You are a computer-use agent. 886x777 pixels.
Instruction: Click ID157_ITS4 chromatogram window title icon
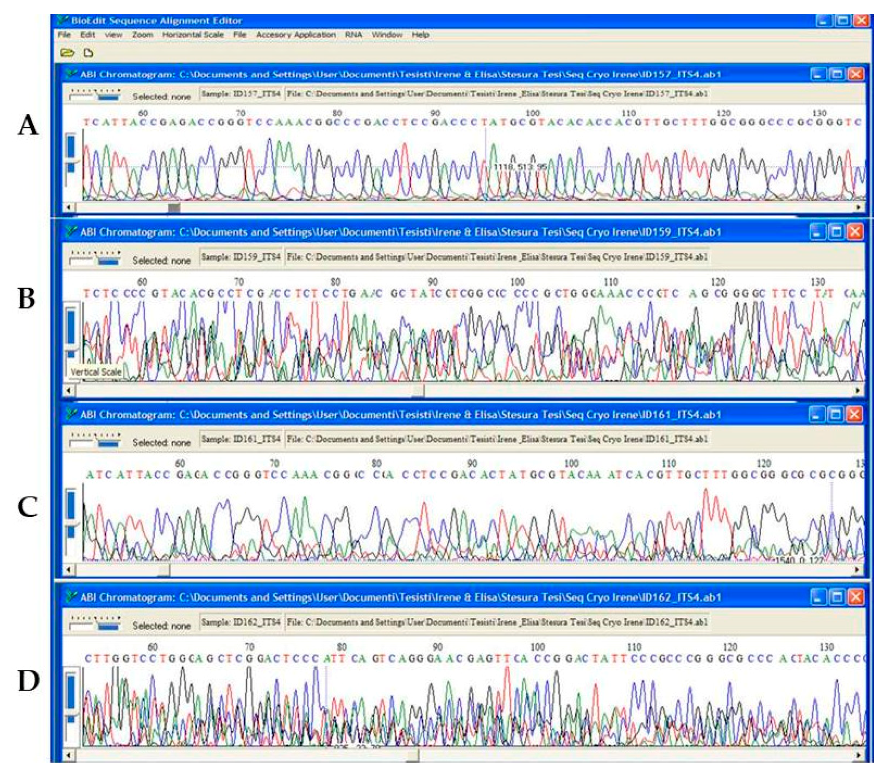click(x=71, y=74)
